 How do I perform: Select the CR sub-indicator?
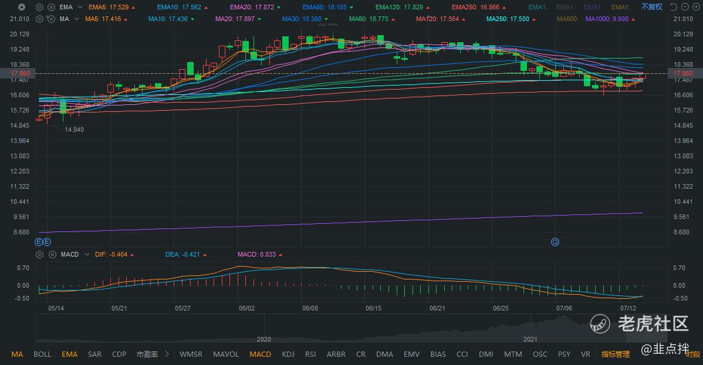click(361, 354)
